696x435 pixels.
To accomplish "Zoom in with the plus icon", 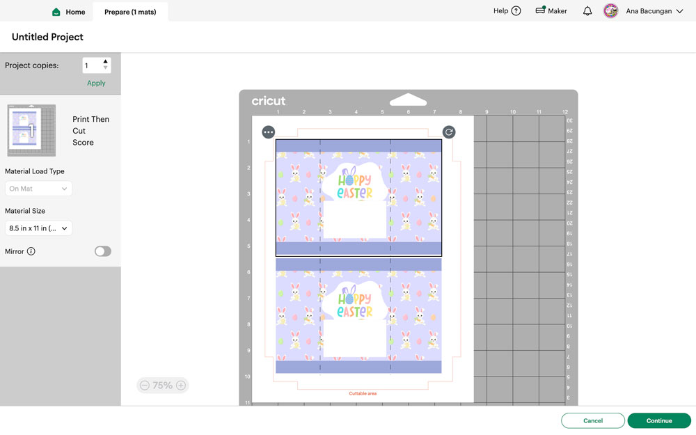I will (181, 386).
